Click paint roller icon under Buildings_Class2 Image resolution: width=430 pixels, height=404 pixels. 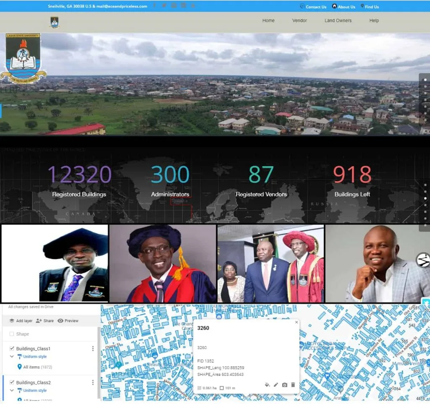[19, 390]
